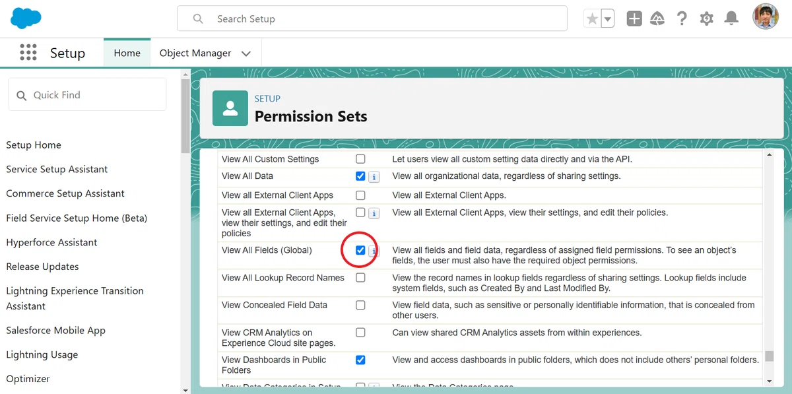Focus the Quick Find search box
The image size is (792, 394).
(x=87, y=95)
